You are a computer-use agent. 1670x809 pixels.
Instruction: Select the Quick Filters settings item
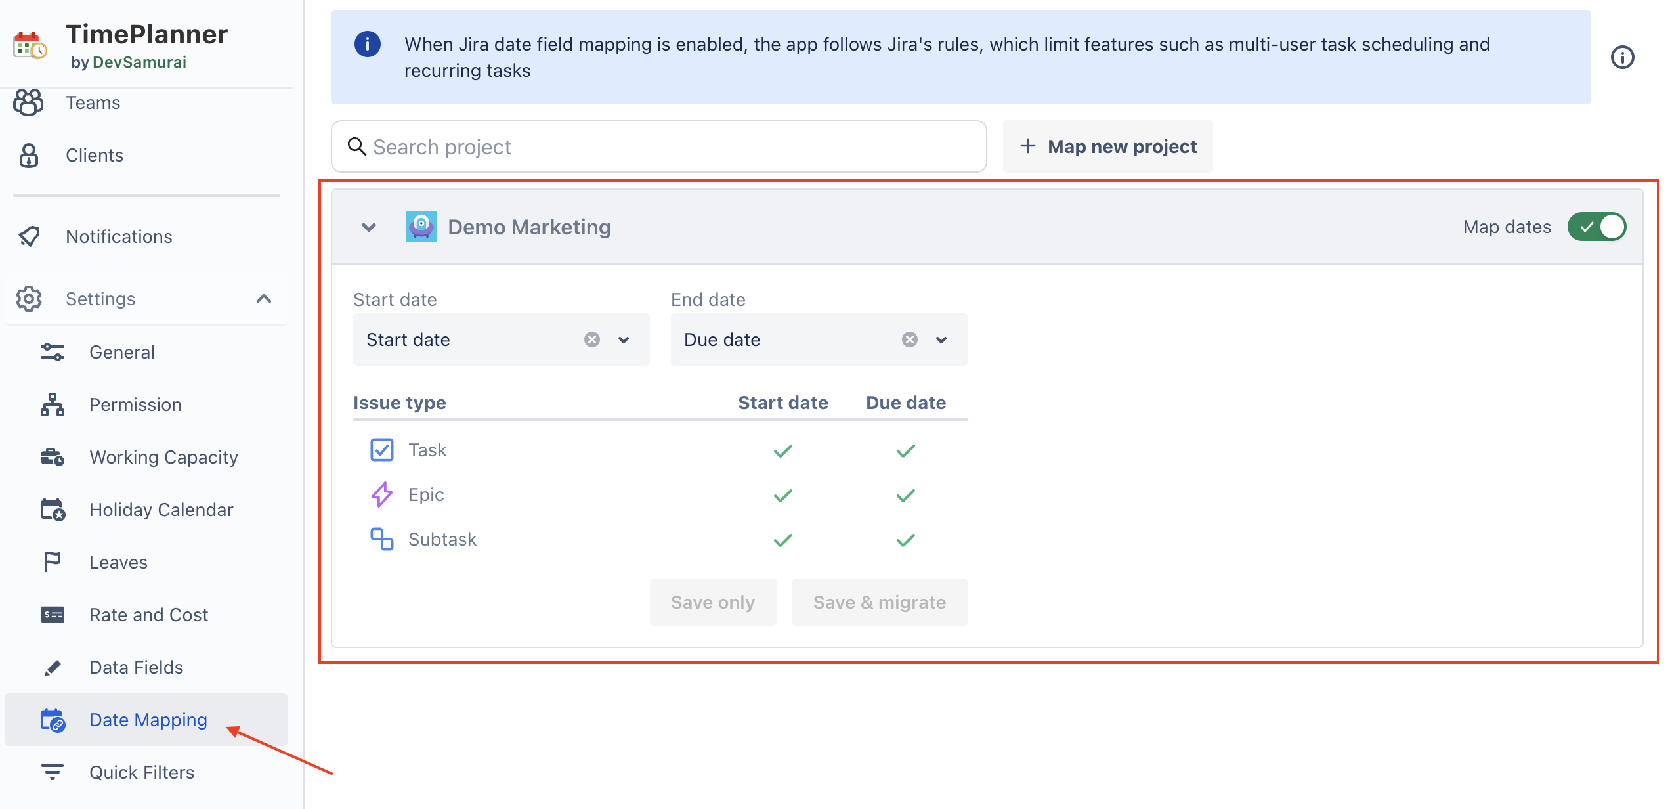tap(146, 772)
